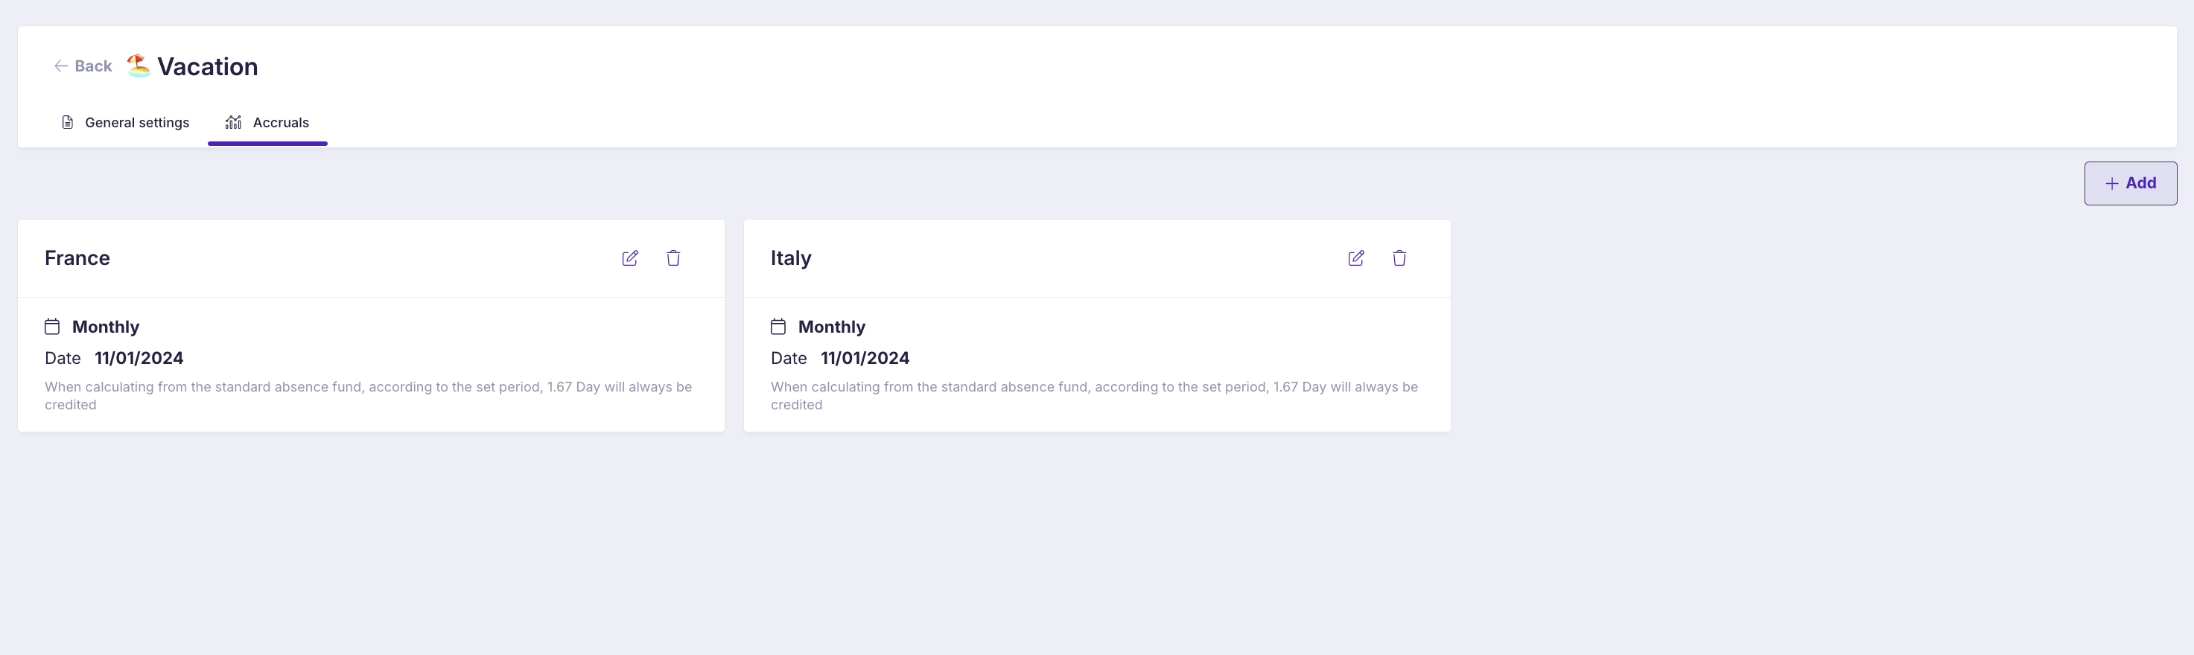Add a new accrual
This screenshot has height=655, width=2194.
(2130, 183)
